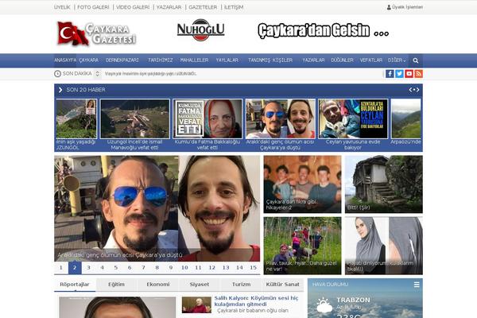Switch to the Ekonomi tab
Screen dimensions: 477x318
click(x=158, y=285)
